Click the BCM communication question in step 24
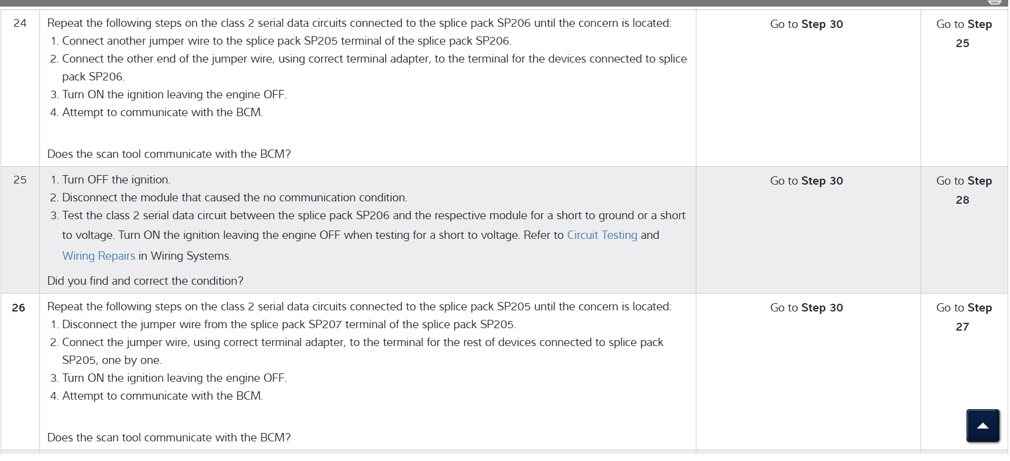The image size is (1010, 461). coord(169,154)
